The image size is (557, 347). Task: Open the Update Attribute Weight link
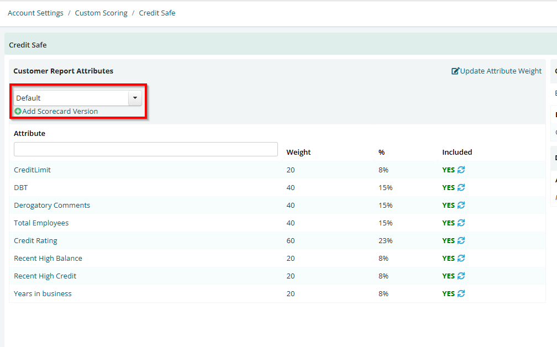tap(501, 71)
